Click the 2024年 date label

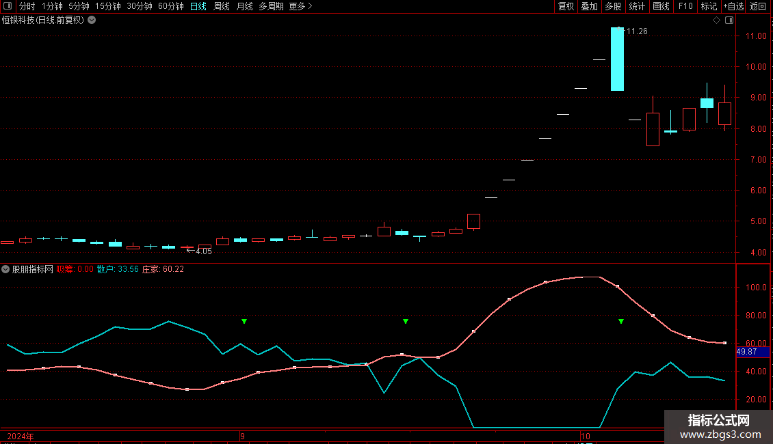(x=21, y=436)
